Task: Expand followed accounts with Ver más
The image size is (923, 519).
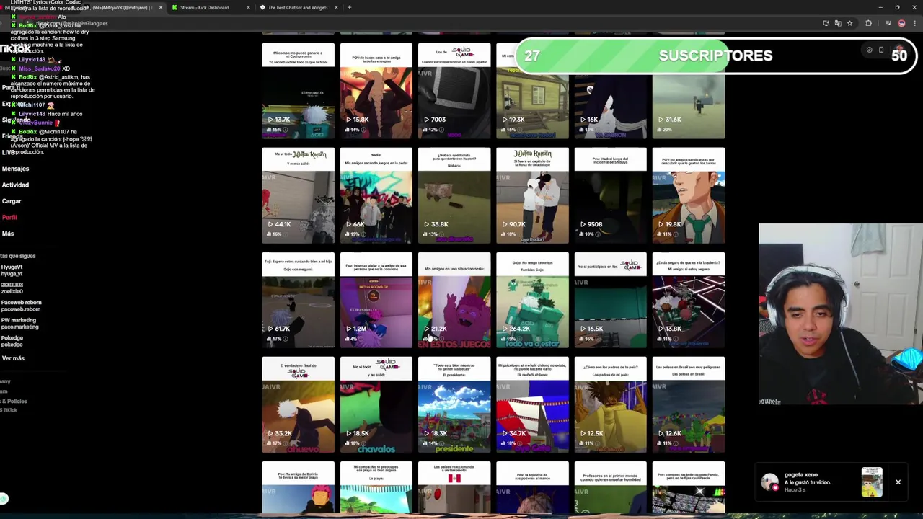Action: (13, 358)
